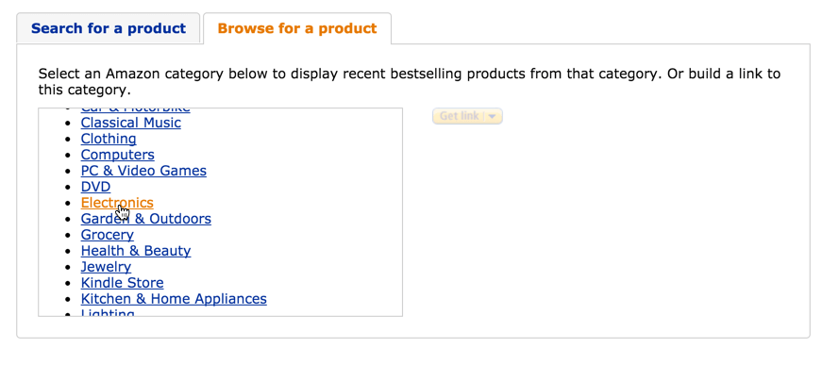Open the DVD category link

point(95,187)
